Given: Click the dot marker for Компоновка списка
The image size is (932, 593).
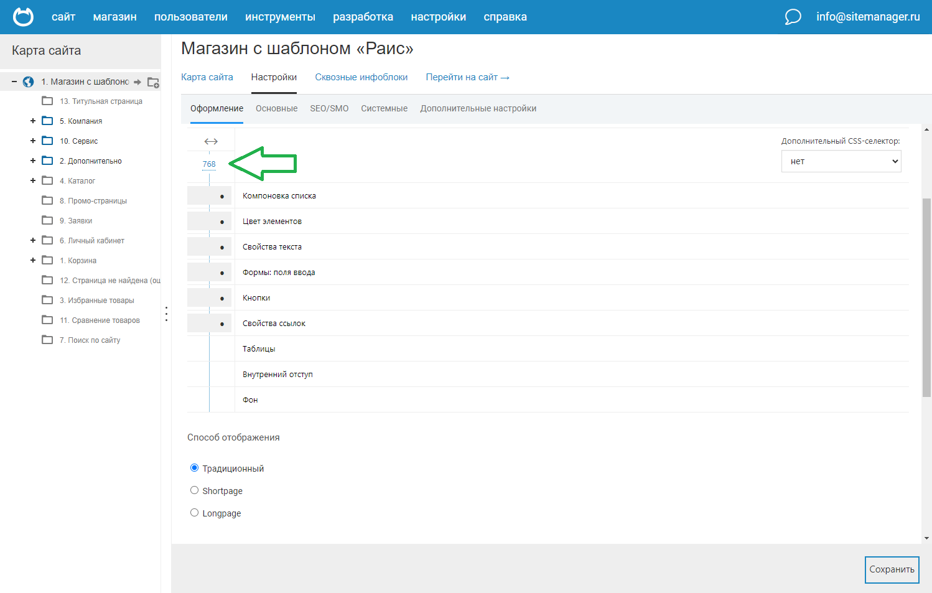Looking at the screenshot, I should click(222, 196).
